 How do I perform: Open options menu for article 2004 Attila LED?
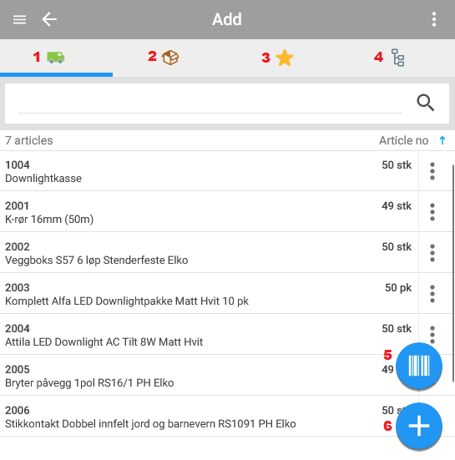pyautogui.click(x=432, y=334)
